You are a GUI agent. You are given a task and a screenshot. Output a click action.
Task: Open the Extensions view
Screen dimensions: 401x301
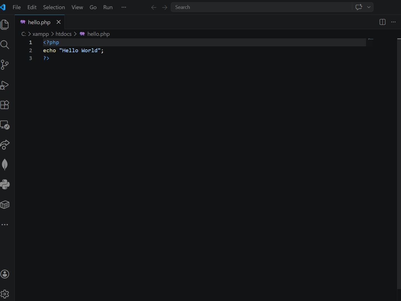5,105
